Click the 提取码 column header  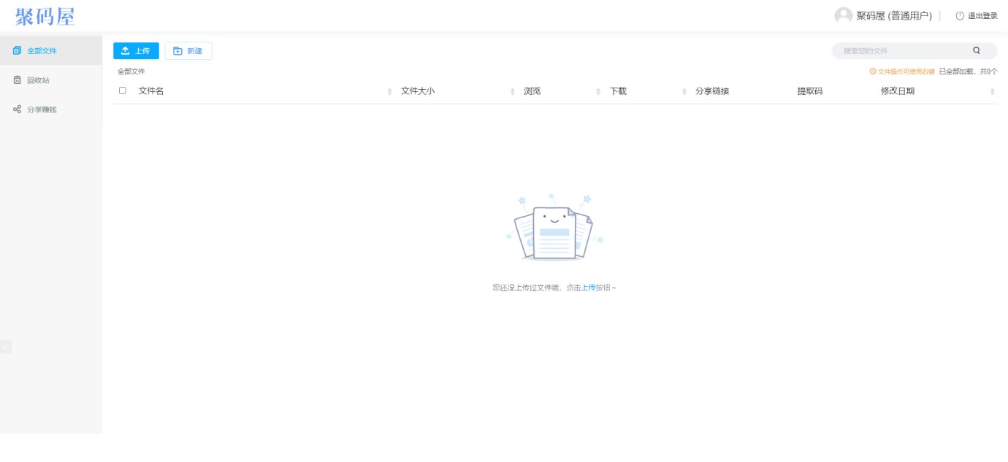tap(810, 91)
